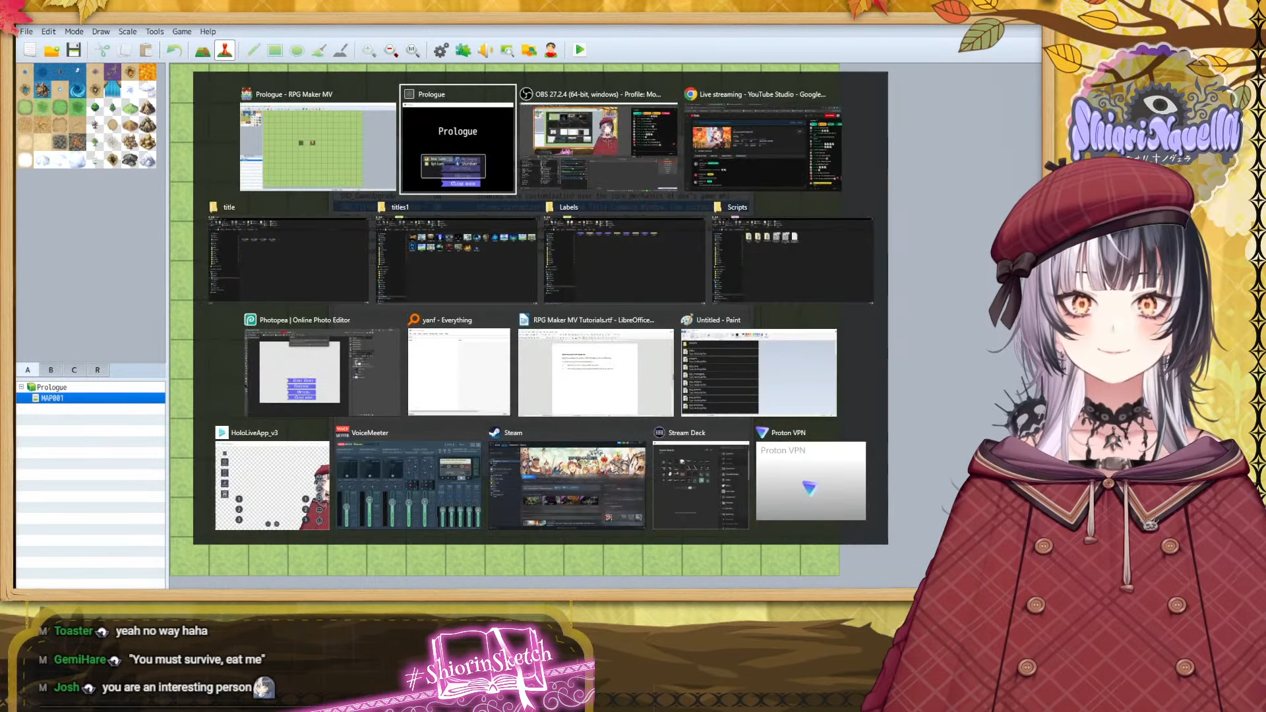
Task: Open the Database gear icon
Action: tap(441, 50)
